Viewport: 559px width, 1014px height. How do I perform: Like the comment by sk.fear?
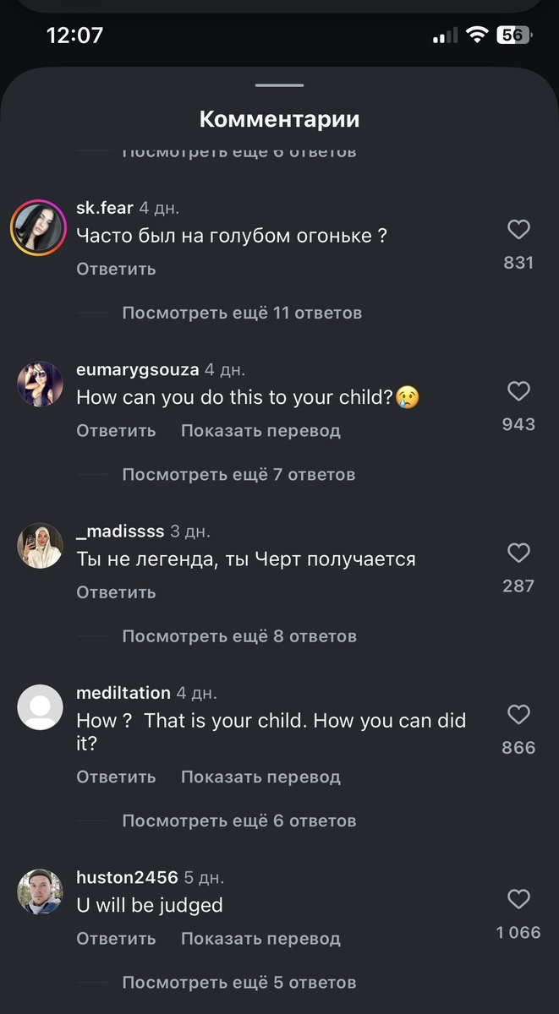point(518,230)
